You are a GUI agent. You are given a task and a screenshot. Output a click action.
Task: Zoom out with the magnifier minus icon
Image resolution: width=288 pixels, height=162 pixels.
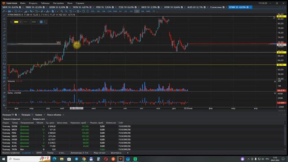[66, 11]
